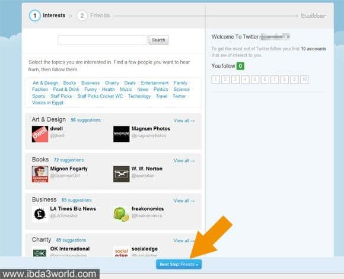Viewport: 344px width, 279px height.
Task: Click follow slot box number 10
Action: click(304, 80)
